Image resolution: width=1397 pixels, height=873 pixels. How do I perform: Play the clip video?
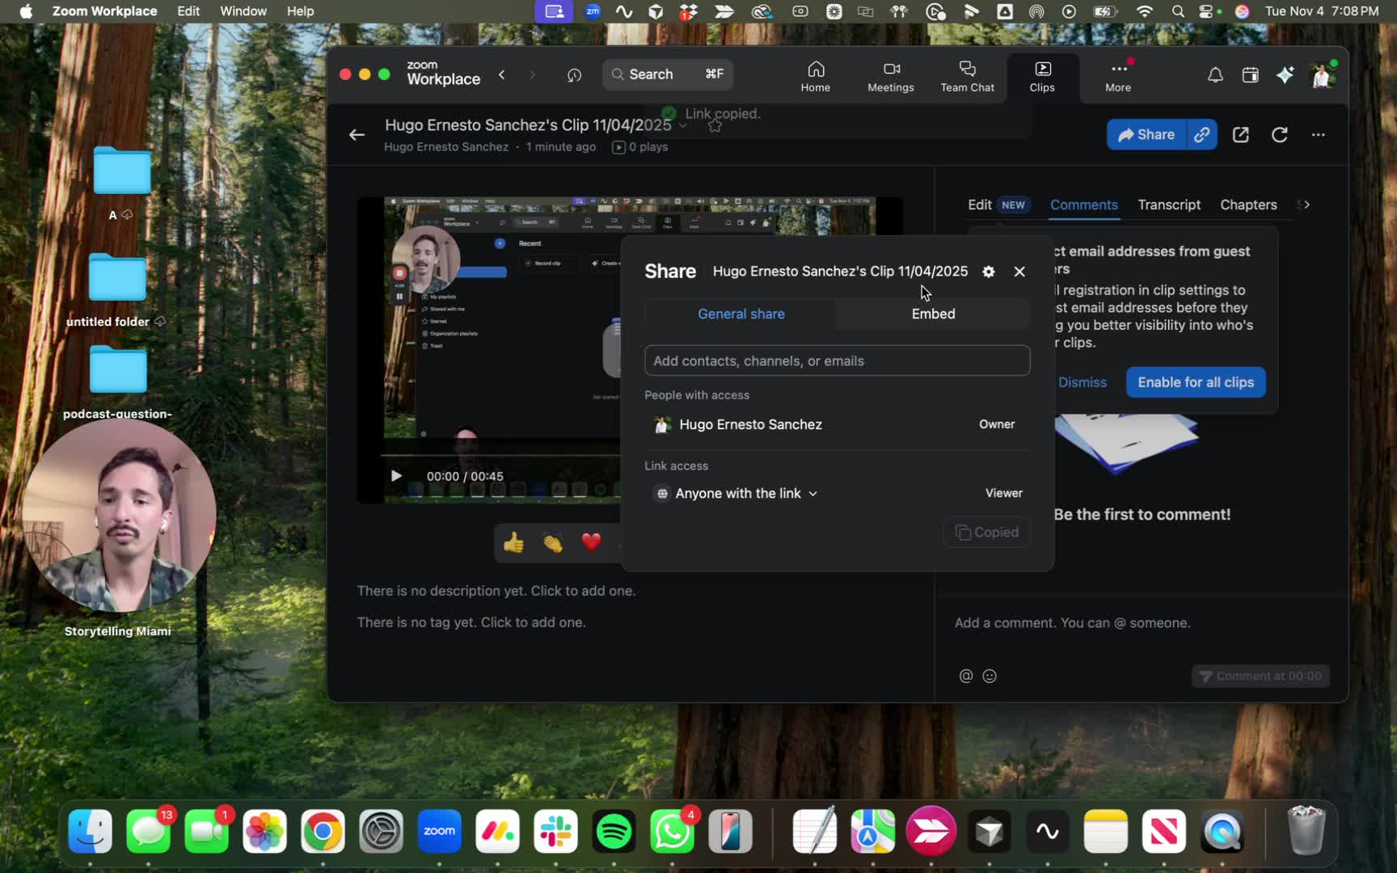point(396,476)
